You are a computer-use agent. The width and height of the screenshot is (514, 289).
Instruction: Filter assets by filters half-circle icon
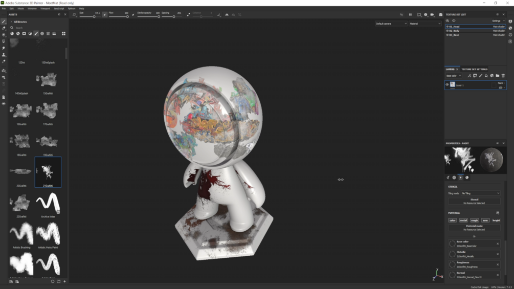[30, 33]
